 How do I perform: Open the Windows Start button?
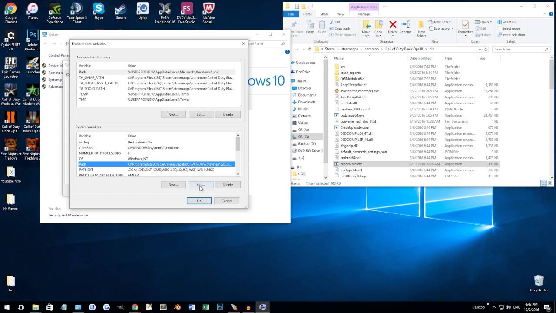point(7,307)
